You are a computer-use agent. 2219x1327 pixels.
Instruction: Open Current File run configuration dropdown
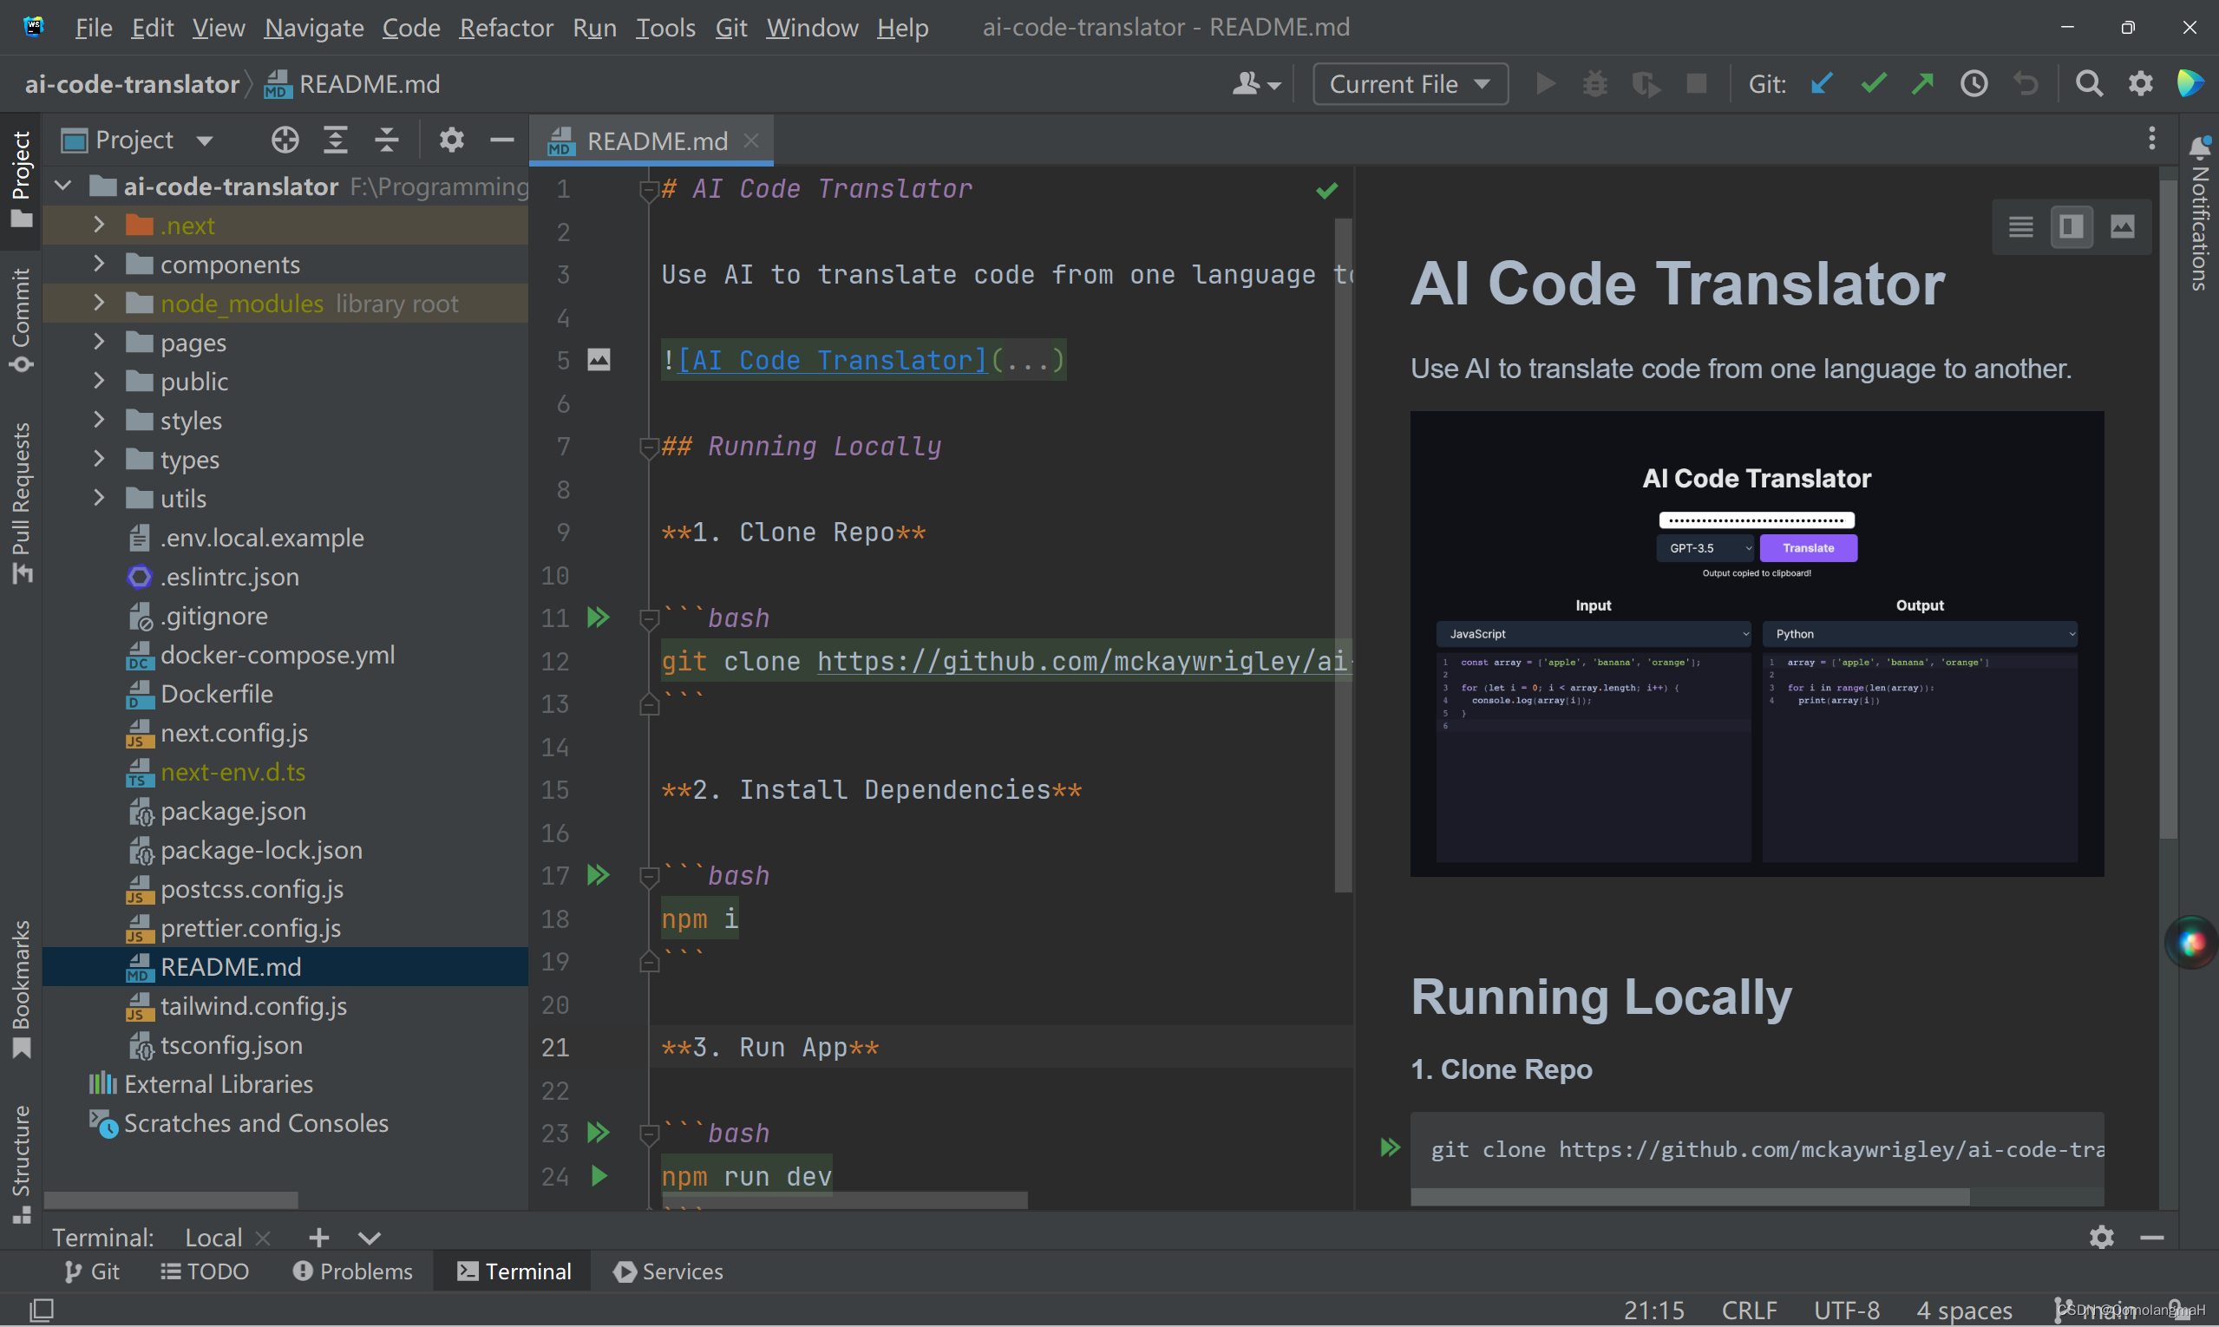[1410, 84]
